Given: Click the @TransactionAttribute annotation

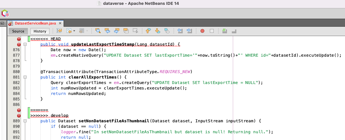Looking at the screenshot, I should 67,72.
